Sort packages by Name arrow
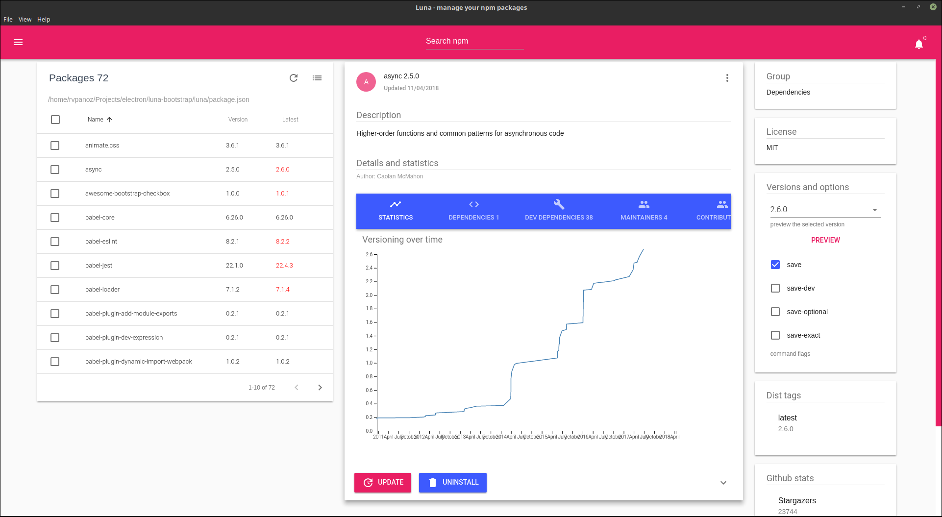Image resolution: width=942 pixels, height=517 pixels. 109,120
